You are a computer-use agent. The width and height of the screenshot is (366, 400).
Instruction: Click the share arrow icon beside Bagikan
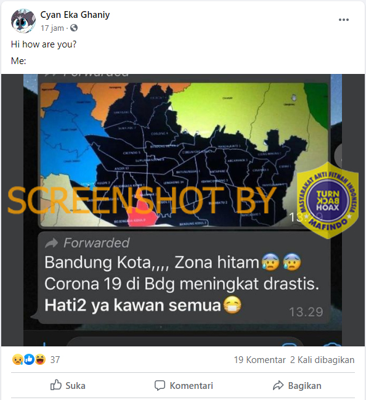click(x=278, y=385)
